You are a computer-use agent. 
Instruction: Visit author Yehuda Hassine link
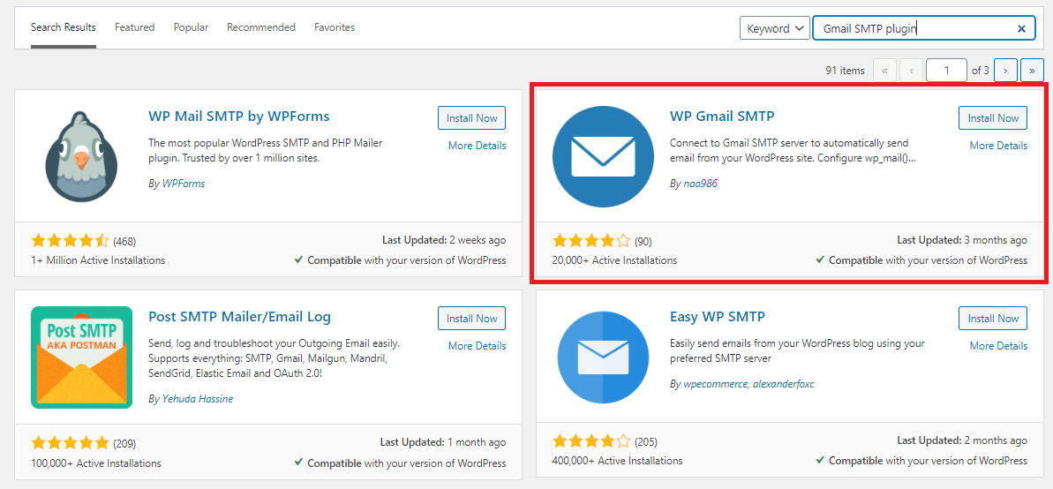198,398
